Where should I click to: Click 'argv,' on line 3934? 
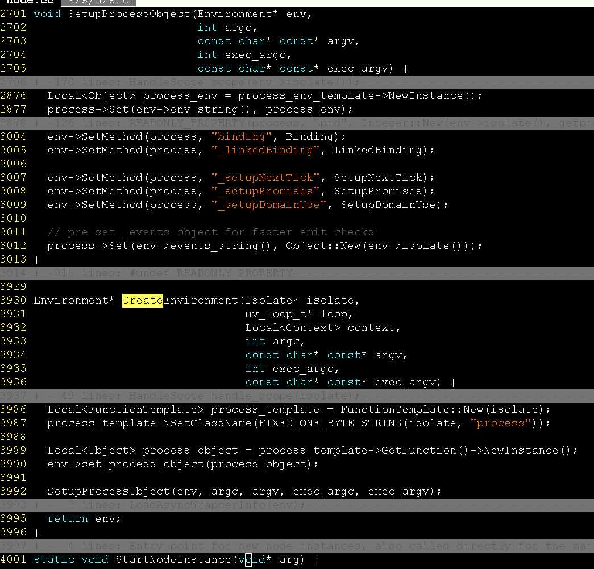coord(391,355)
